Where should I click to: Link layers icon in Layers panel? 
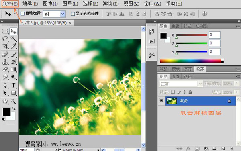180,148
